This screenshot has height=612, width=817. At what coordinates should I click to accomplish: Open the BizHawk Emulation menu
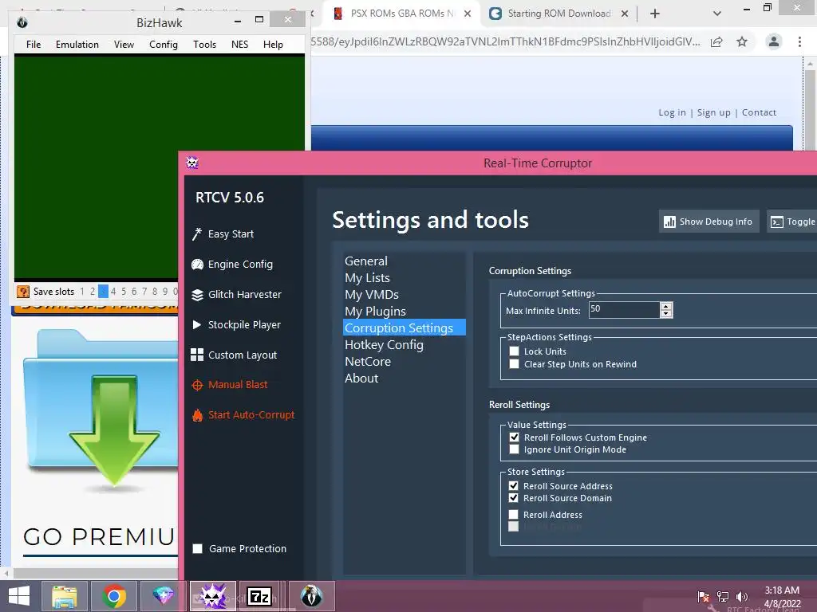coord(77,45)
